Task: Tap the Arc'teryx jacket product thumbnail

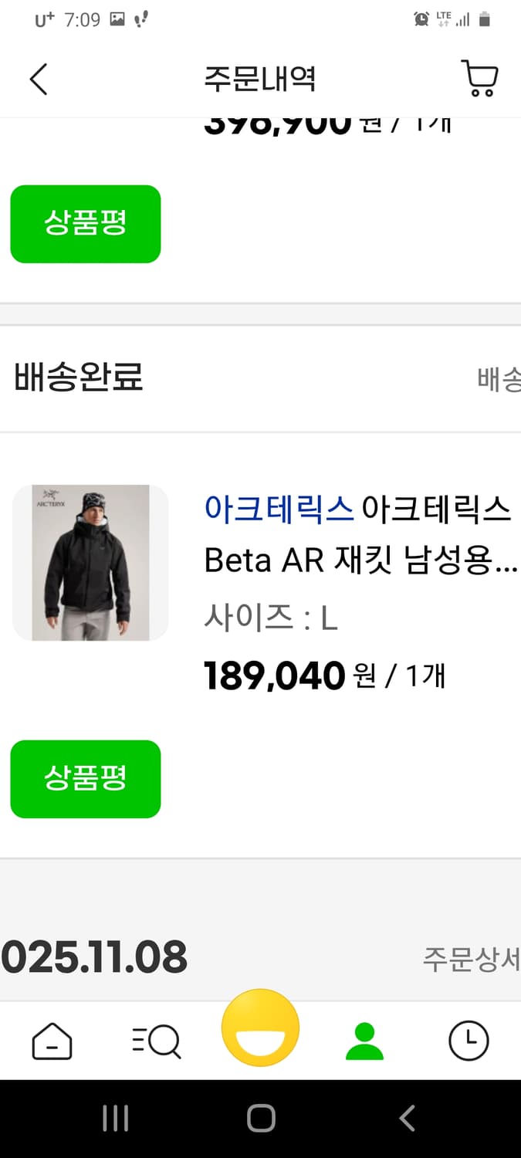Action: pos(90,562)
